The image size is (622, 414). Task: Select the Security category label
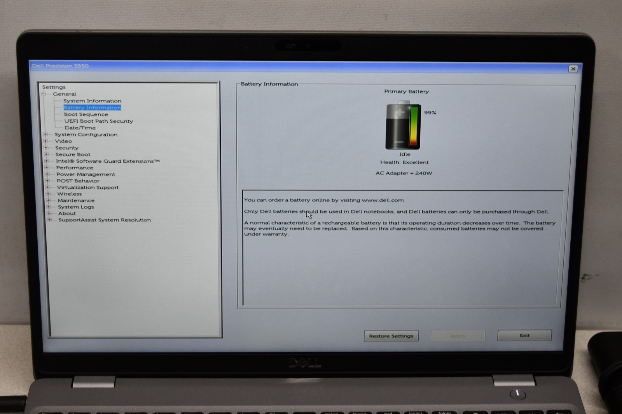tap(67, 148)
